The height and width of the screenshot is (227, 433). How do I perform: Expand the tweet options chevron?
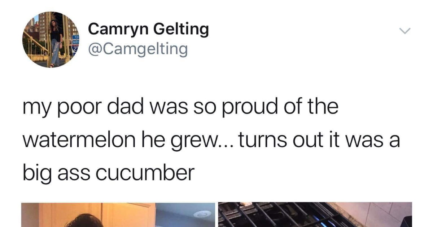pyautogui.click(x=406, y=32)
